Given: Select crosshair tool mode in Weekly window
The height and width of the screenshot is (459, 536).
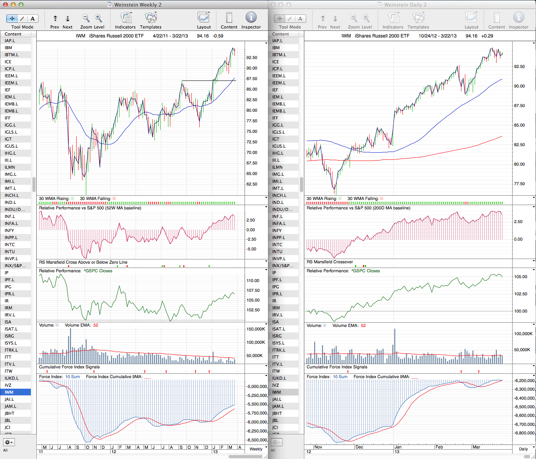Looking at the screenshot, I should (x=12, y=19).
